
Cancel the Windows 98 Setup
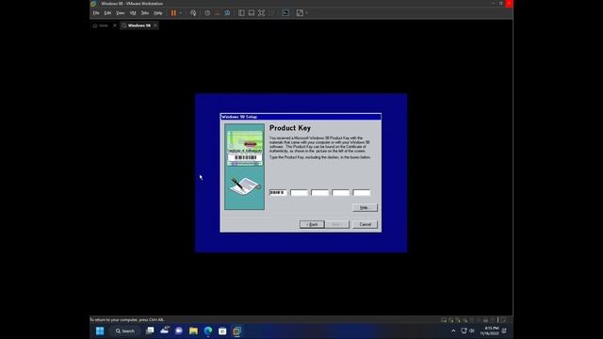click(x=365, y=224)
